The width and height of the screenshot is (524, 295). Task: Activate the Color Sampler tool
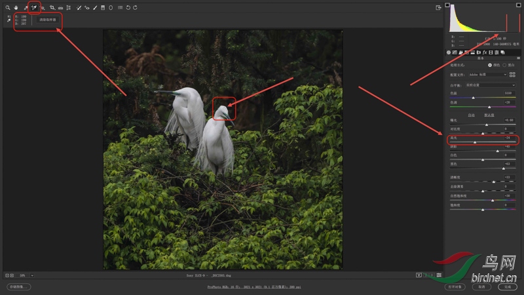pos(33,8)
